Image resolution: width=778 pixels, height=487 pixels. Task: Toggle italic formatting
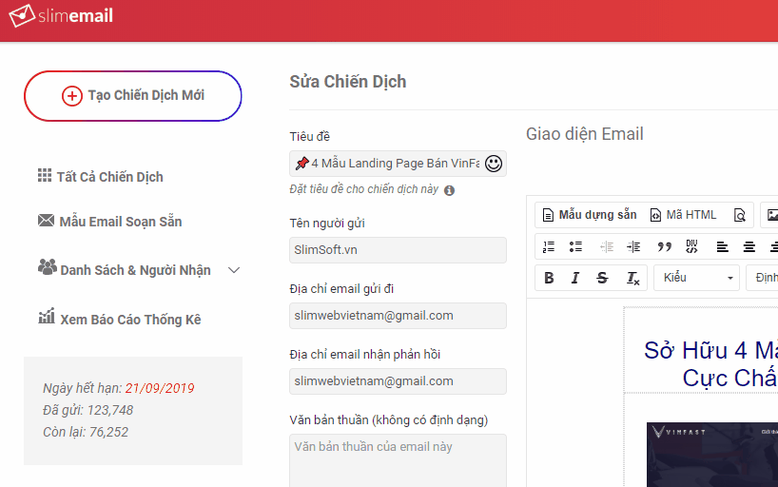point(575,278)
